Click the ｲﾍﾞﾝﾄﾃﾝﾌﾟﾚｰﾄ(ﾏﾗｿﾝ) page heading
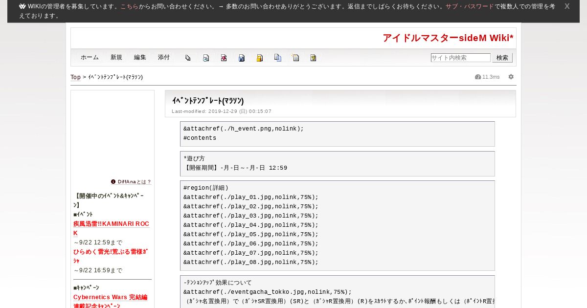Image resolution: width=587 pixels, height=308 pixels. 208,101
